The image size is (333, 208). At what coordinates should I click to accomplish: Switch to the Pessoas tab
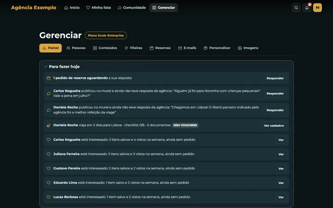(76, 48)
